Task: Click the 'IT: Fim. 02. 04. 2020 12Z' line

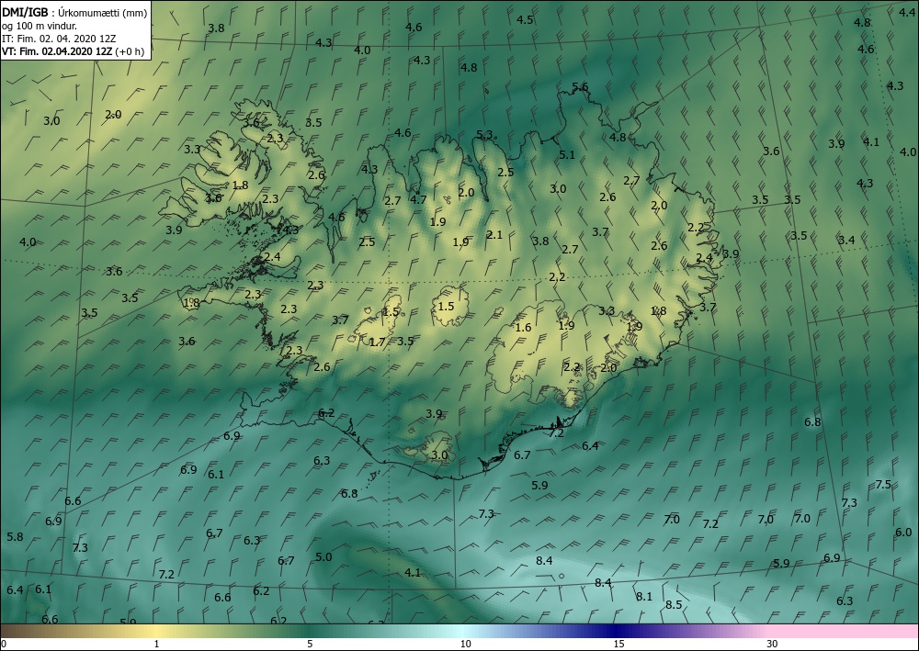Action: pyautogui.click(x=59, y=38)
